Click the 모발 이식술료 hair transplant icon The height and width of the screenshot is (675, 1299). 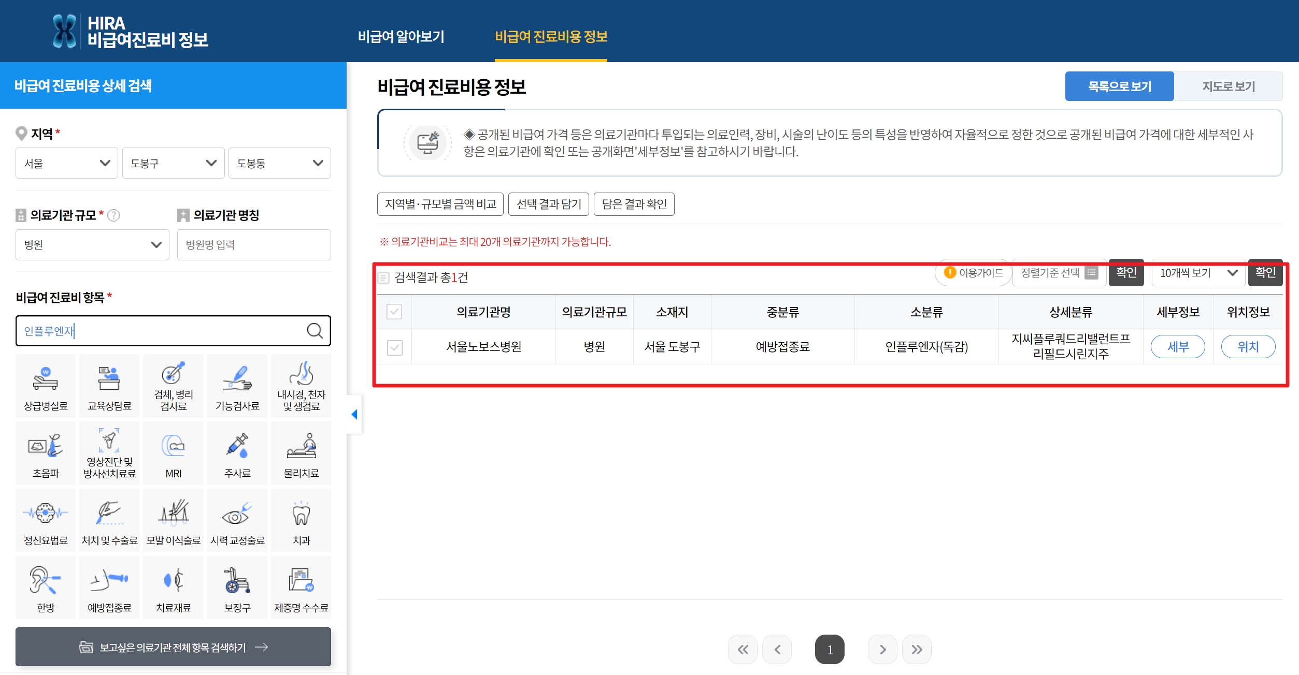point(173,520)
